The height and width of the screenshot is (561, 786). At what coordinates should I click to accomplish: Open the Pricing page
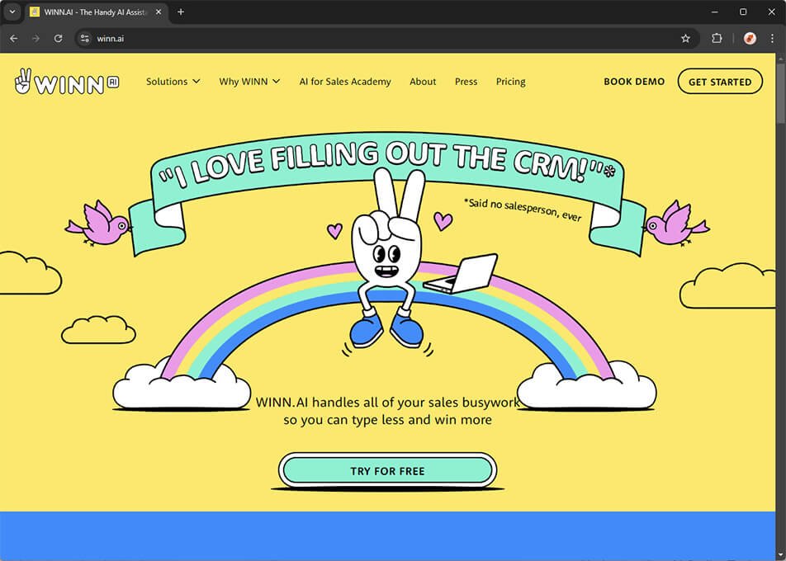coord(511,82)
